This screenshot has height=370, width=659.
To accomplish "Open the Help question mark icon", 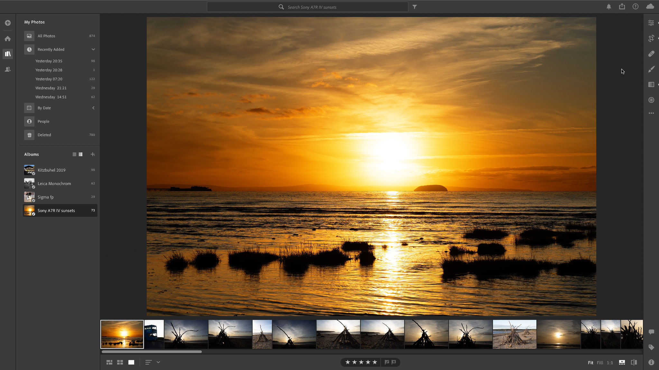I will click(635, 6).
